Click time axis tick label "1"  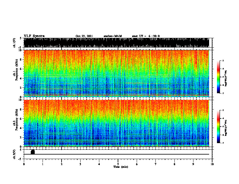pos(43,164)
